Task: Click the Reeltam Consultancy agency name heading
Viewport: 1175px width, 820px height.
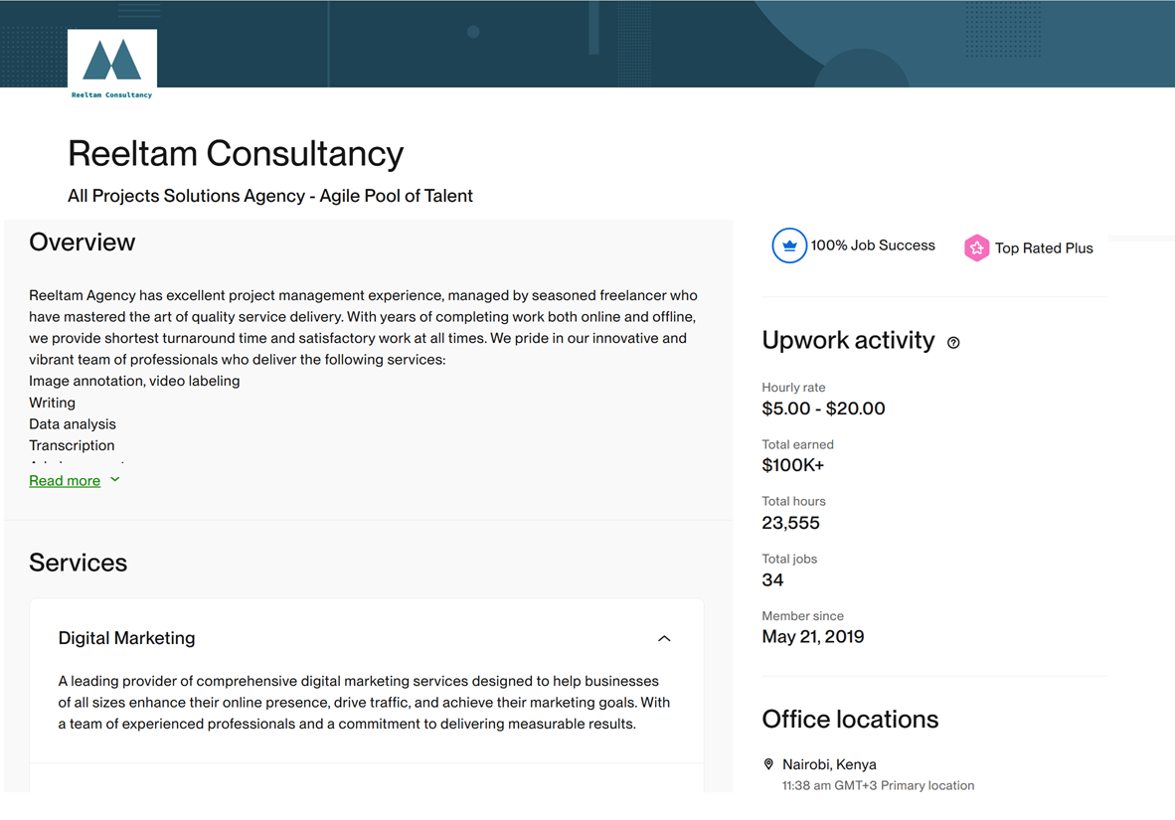Action: pyautogui.click(x=236, y=154)
